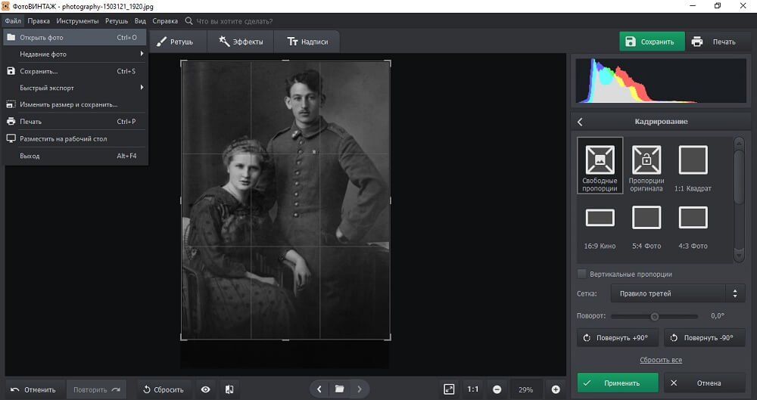The width and height of the screenshot is (757, 400).
Task: Select the Free proportions crop preset
Action: [x=600, y=165]
